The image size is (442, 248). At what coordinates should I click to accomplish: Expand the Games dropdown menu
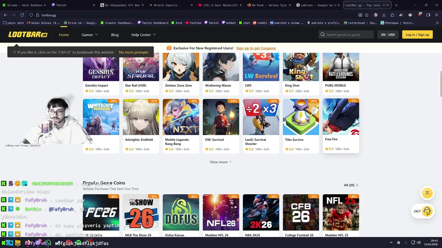(x=90, y=34)
